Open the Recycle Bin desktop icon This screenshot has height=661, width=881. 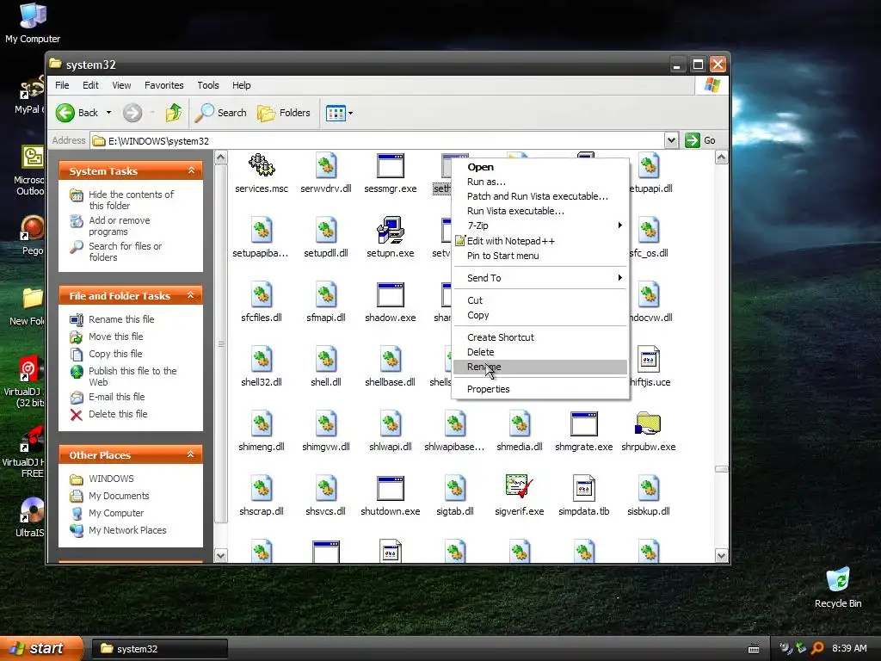(x=838, y=587)
